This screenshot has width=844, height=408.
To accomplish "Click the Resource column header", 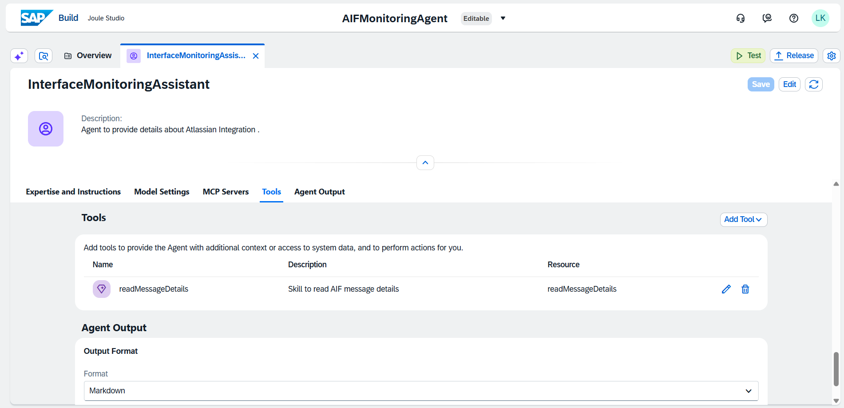I will [x=563, y=265].
